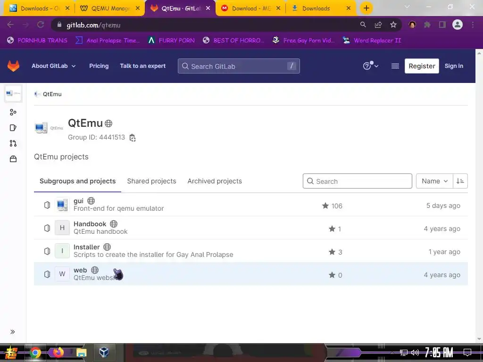Open the Word Replacer II bookmark
Screen dimensions: 483x362
[x=372, y=41]
